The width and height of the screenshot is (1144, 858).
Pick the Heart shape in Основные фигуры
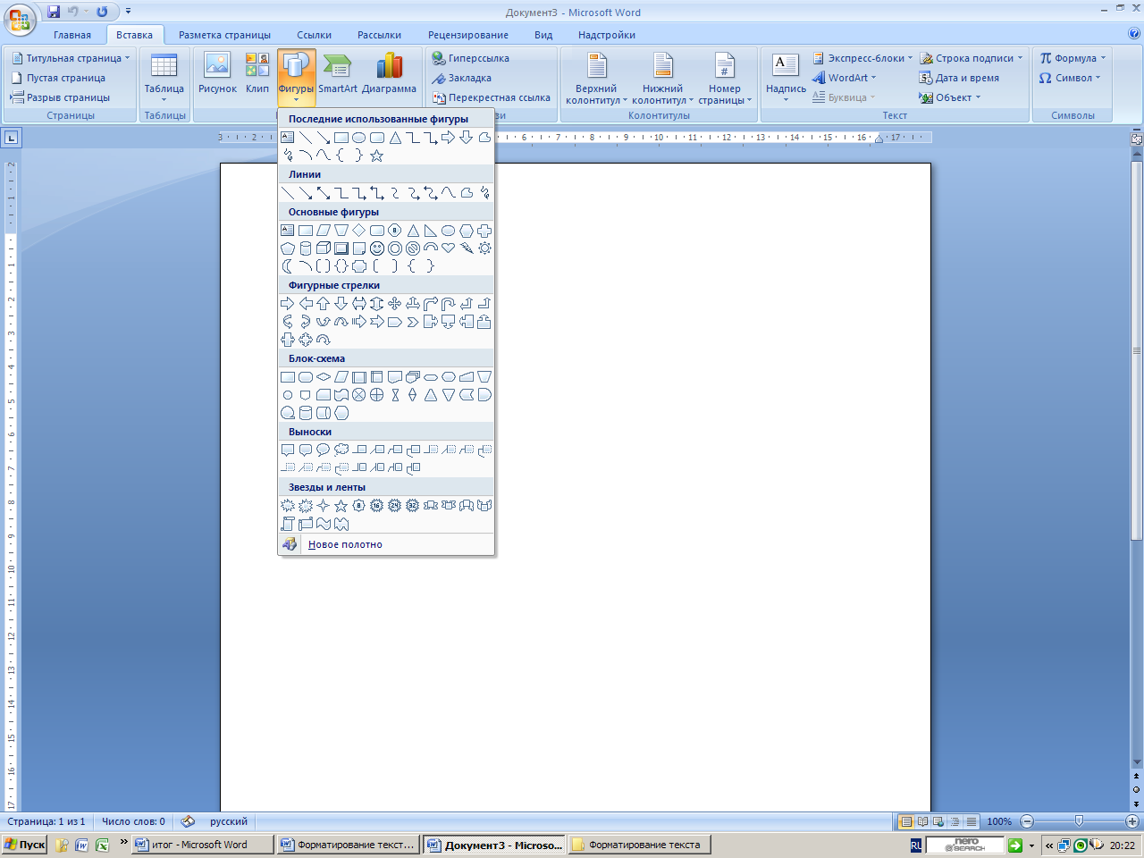[449, 248]
